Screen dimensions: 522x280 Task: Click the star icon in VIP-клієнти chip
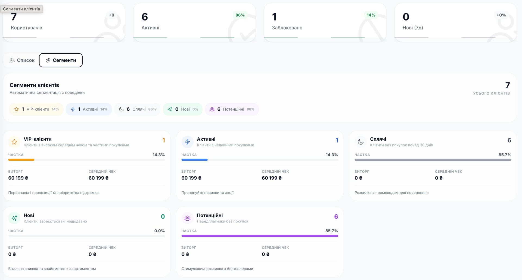[16, 109]
